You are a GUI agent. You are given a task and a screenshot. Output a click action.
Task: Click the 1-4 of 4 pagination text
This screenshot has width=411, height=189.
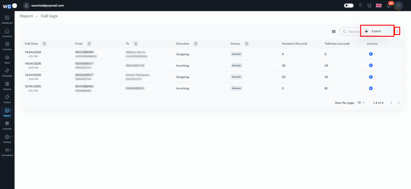[x=378, y=103]
